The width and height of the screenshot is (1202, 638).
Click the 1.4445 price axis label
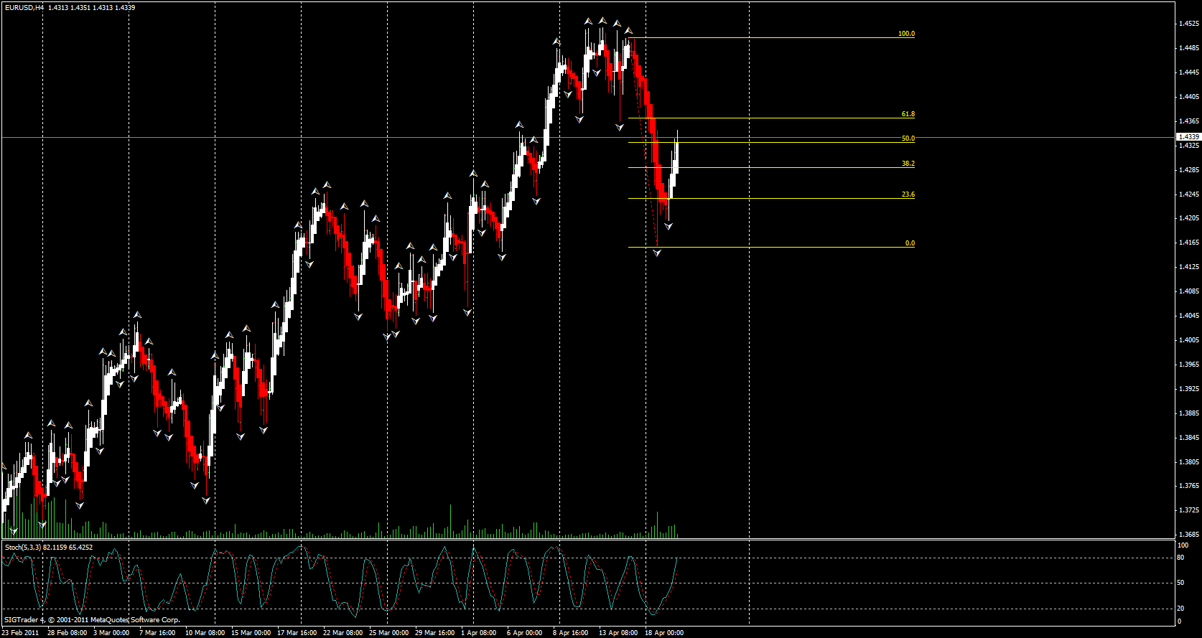click(x=1189, y=72)
